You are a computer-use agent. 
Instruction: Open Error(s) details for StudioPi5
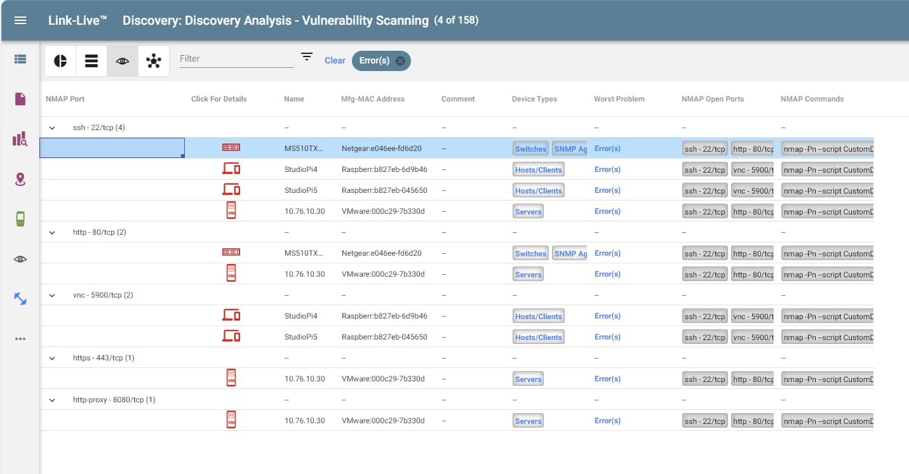(x=607, y=190)
